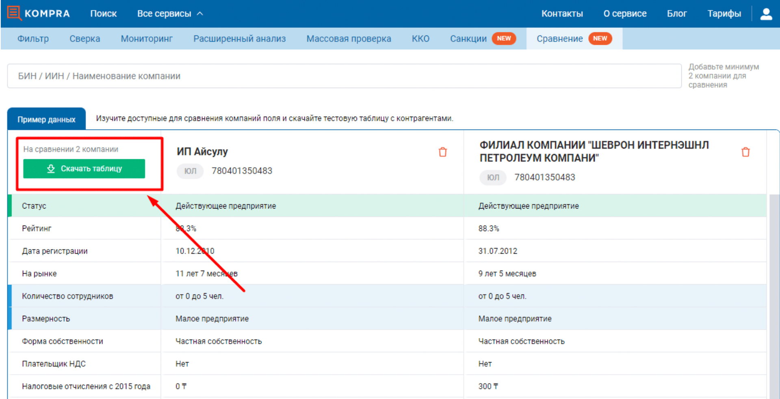Viewport: 780px width, 399px height.
Task: Click NEW badge next to Сравнение
Action: [600, 39]
